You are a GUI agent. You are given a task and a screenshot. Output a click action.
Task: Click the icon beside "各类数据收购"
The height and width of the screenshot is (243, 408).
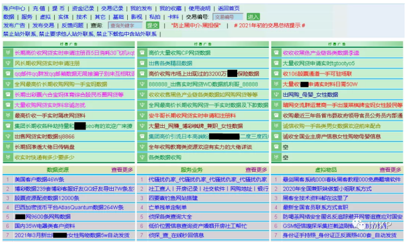click(x=142, y=157)
